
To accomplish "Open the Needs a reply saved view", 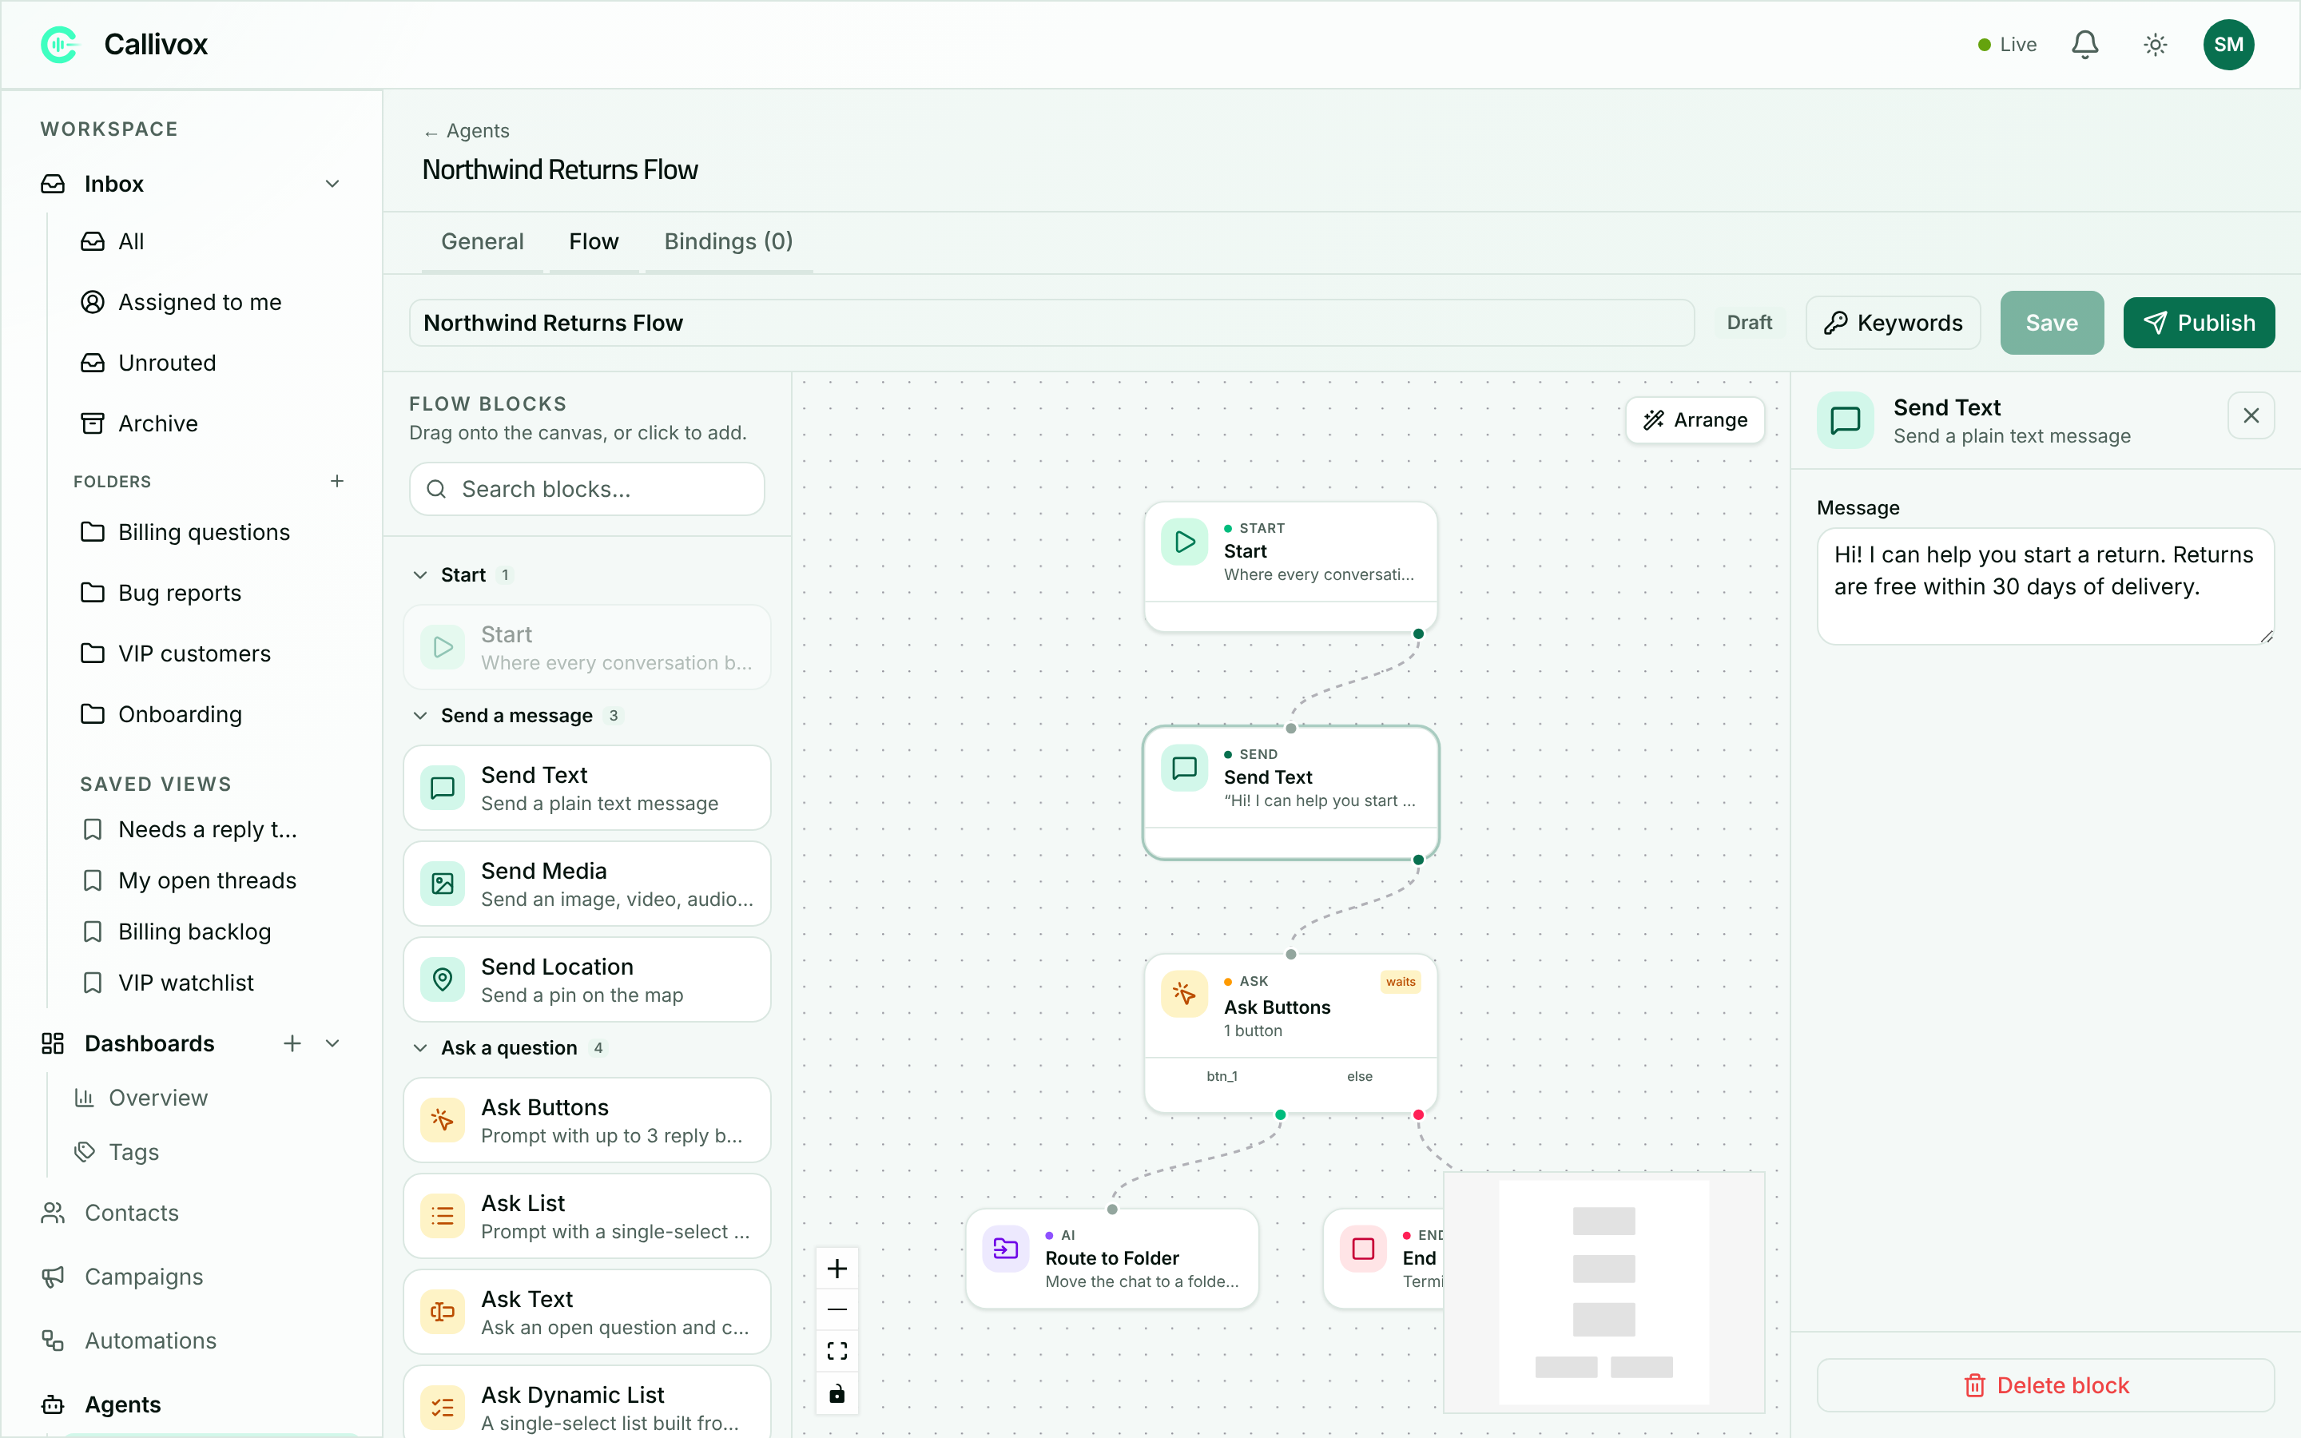I will [206, 829].
